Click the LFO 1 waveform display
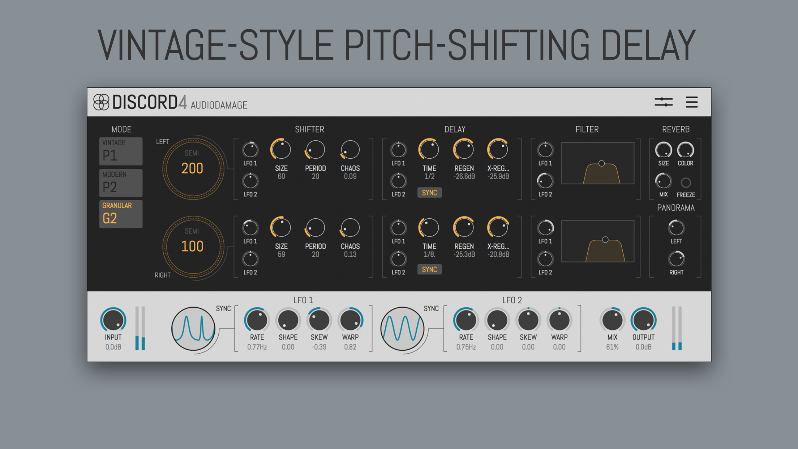The image size is (798, 449). [x=193, y=329]
